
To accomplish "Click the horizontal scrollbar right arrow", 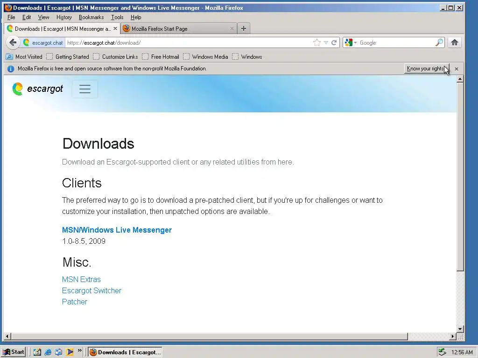I will pos(453,337).
